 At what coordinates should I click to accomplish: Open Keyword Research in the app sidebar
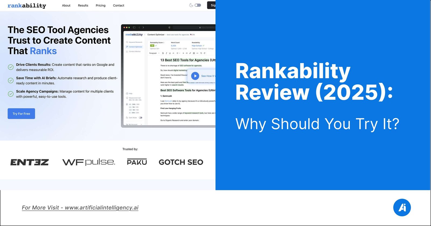click(x=134, y=42)
